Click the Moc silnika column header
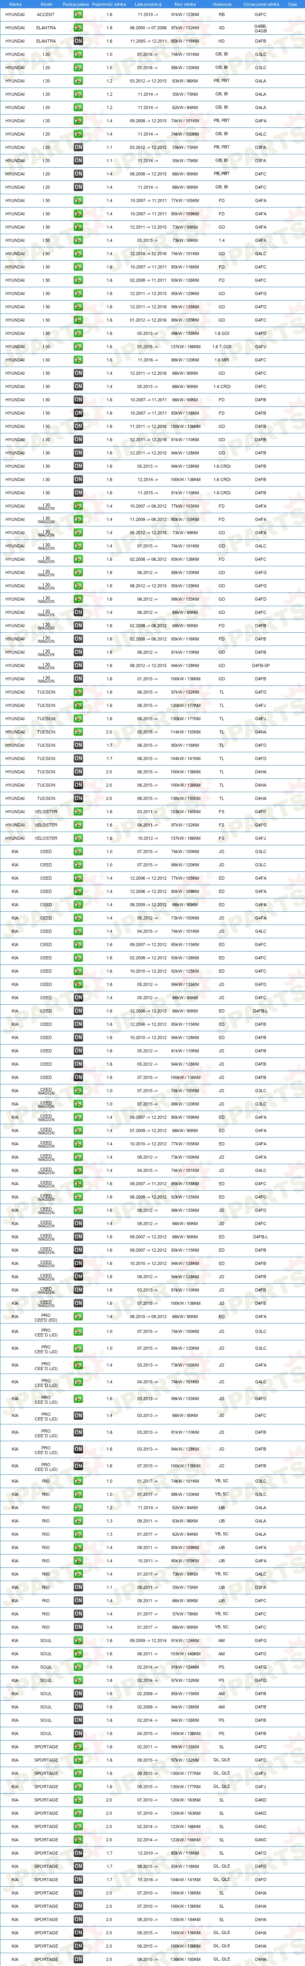Image resolution: width=305 pixels, height=1966 pixels. click(185, 4)
